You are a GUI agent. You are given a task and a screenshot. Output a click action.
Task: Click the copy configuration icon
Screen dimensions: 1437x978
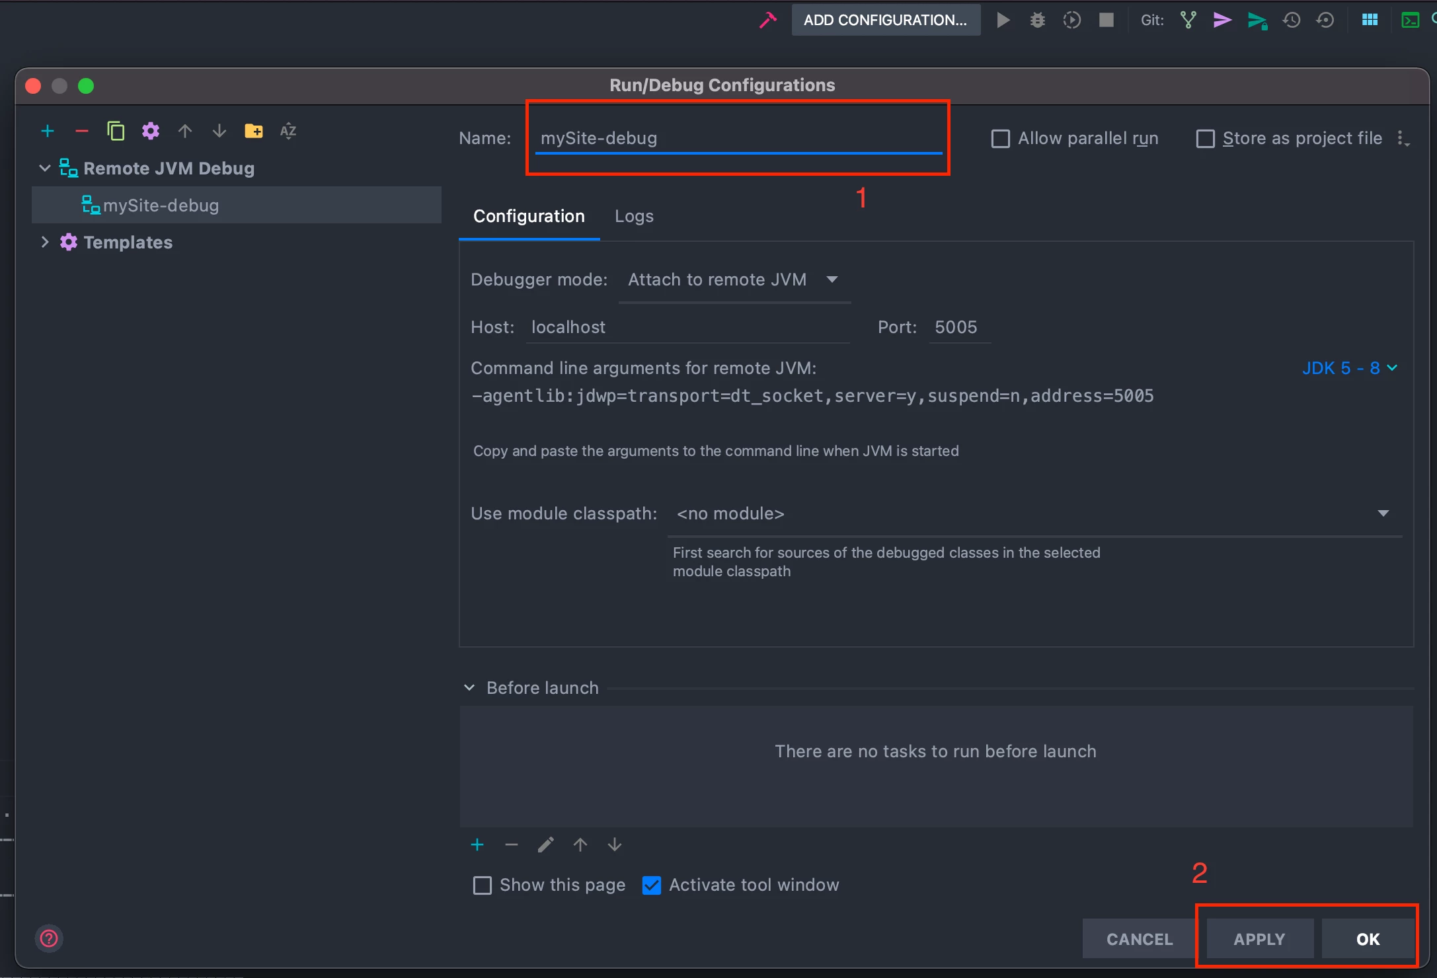click(116, 131)
